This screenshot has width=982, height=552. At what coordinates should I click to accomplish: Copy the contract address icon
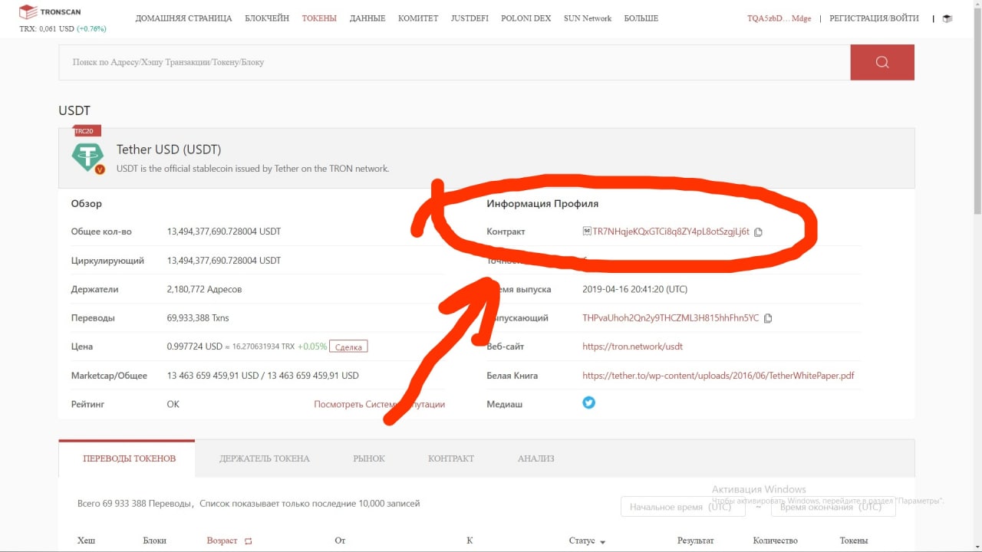pos(758,232)
